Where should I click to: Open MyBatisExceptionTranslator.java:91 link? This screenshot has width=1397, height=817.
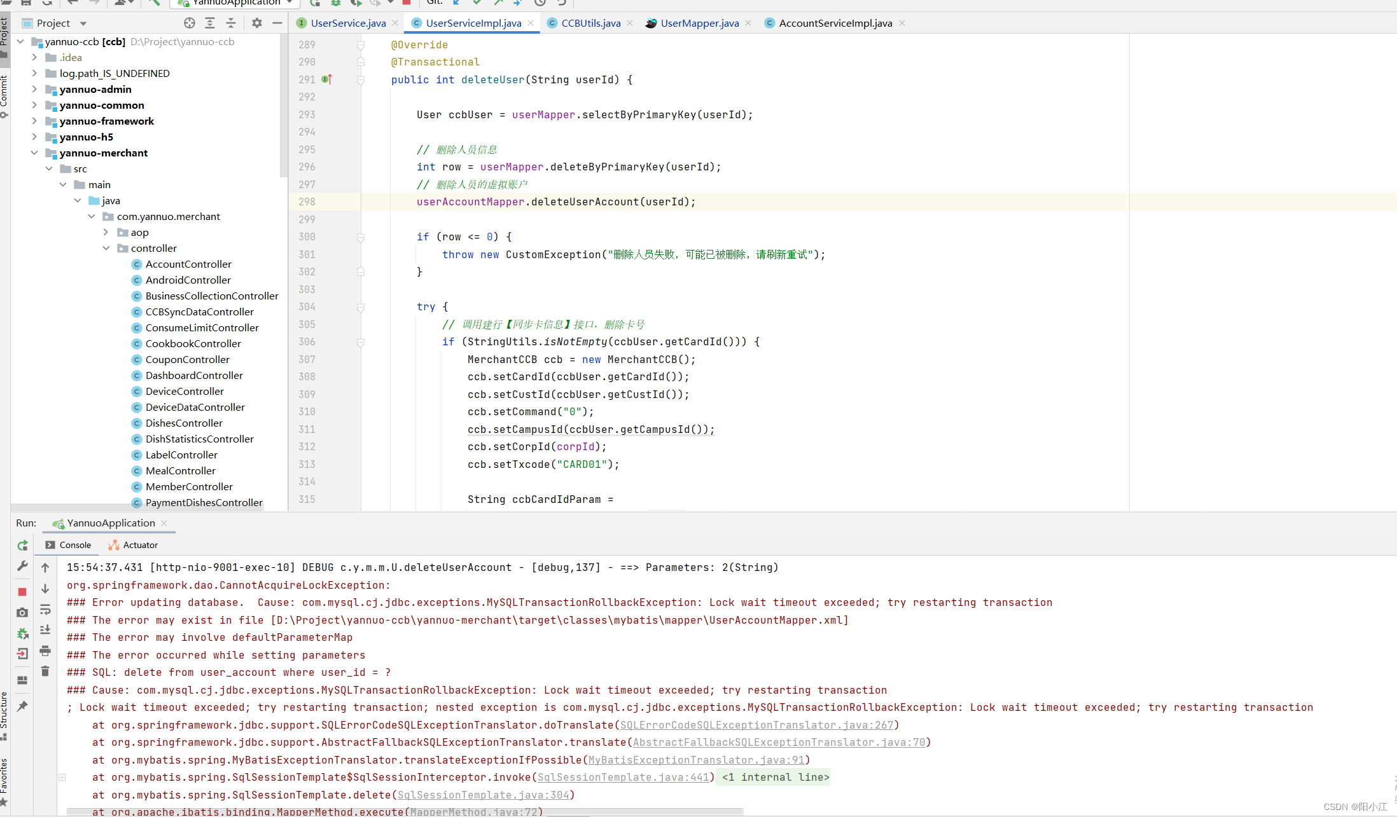click(697, 760)
